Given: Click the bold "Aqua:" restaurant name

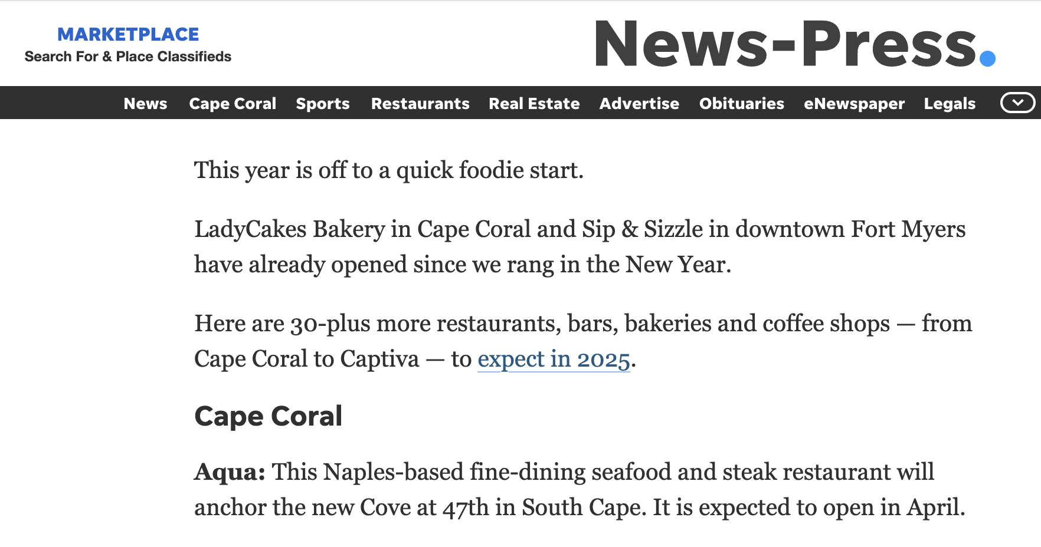Looking at the screenshot, I should 230,472.
